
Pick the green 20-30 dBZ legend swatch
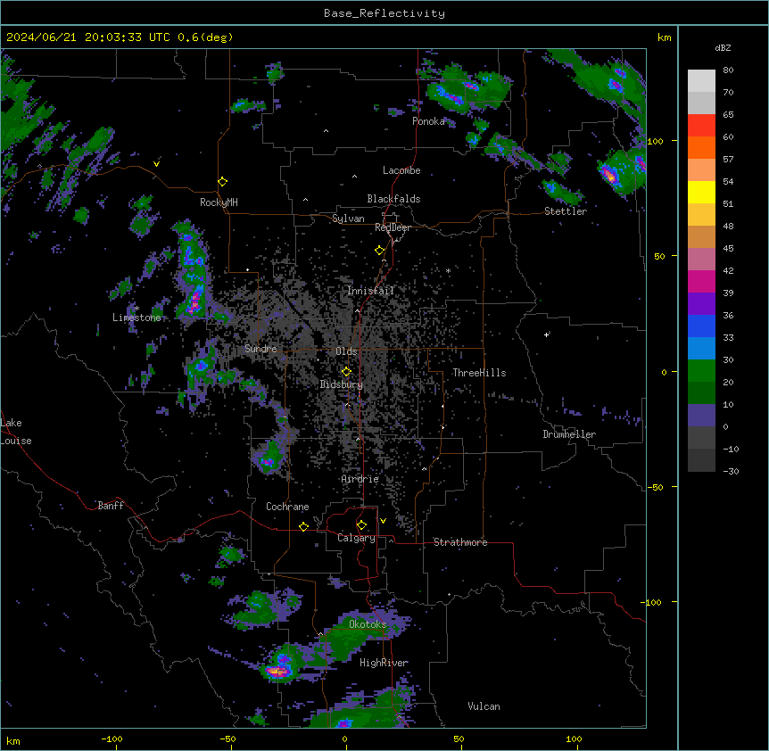pyautogui.click(x=701, y=371)
